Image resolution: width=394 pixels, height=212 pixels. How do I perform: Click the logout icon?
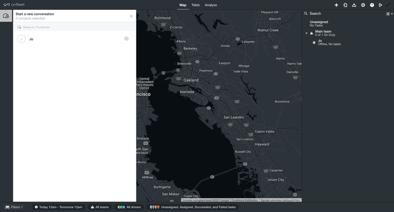click(x=381, y=5)
